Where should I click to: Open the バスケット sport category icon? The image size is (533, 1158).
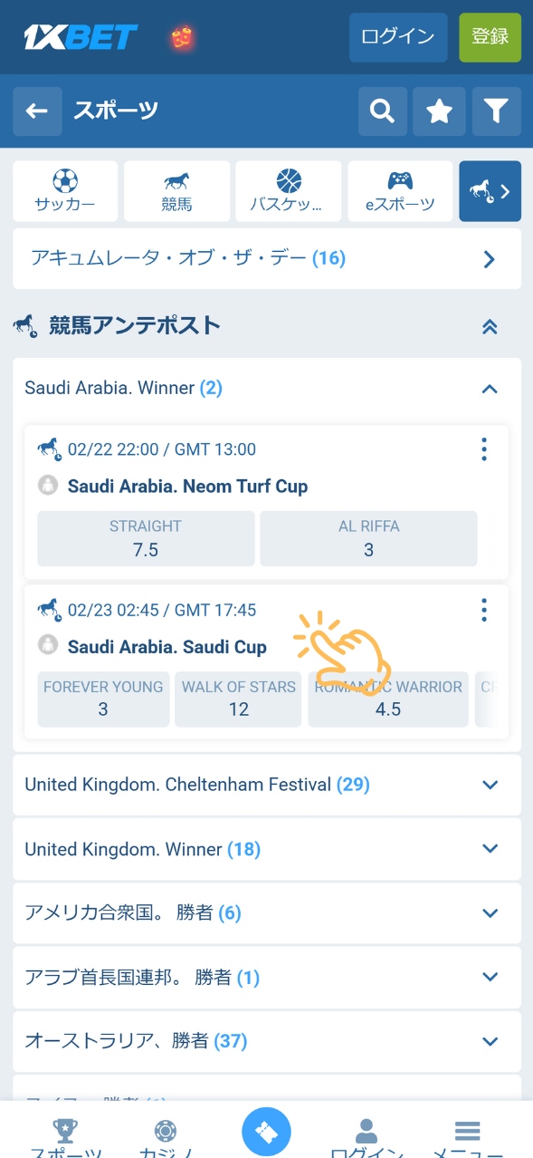click(288, 191)
